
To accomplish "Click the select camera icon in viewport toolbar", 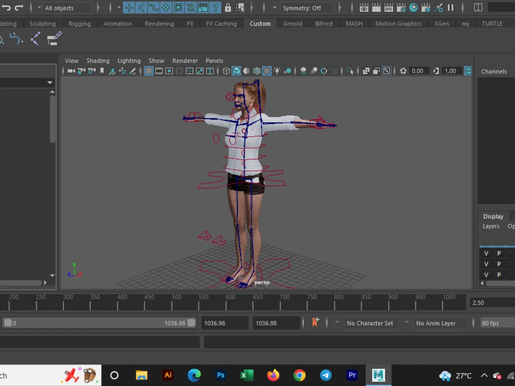I will (x=71, y=71).
